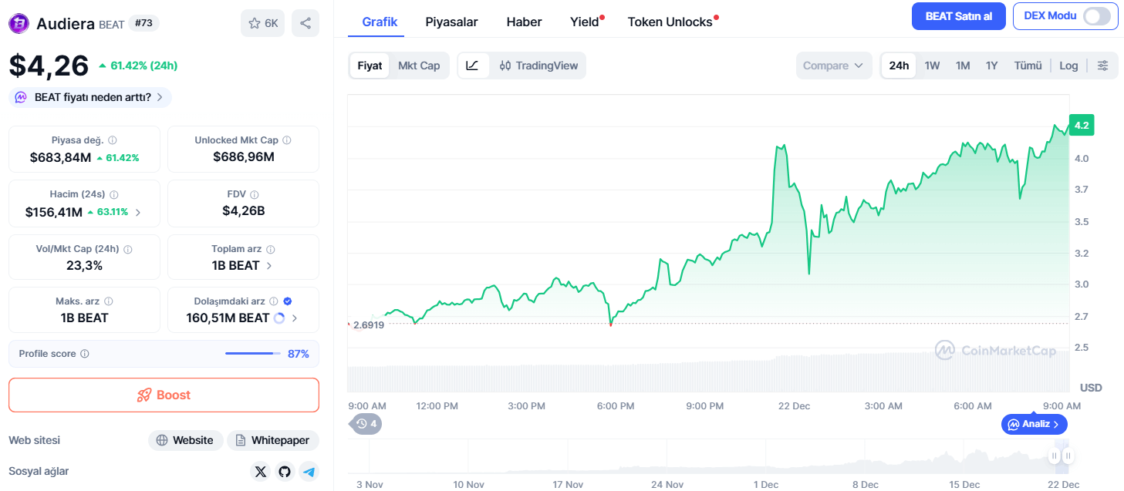Viewport: 1124px width, 491px height.
Task: Select 1Y time range
Action: [x=991, y=66]
